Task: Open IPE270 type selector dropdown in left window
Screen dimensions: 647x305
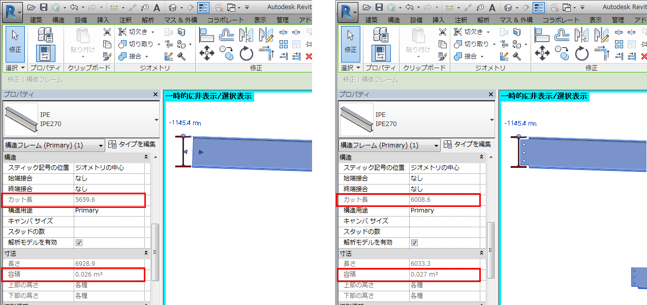Action: click(x=157, y=120)
